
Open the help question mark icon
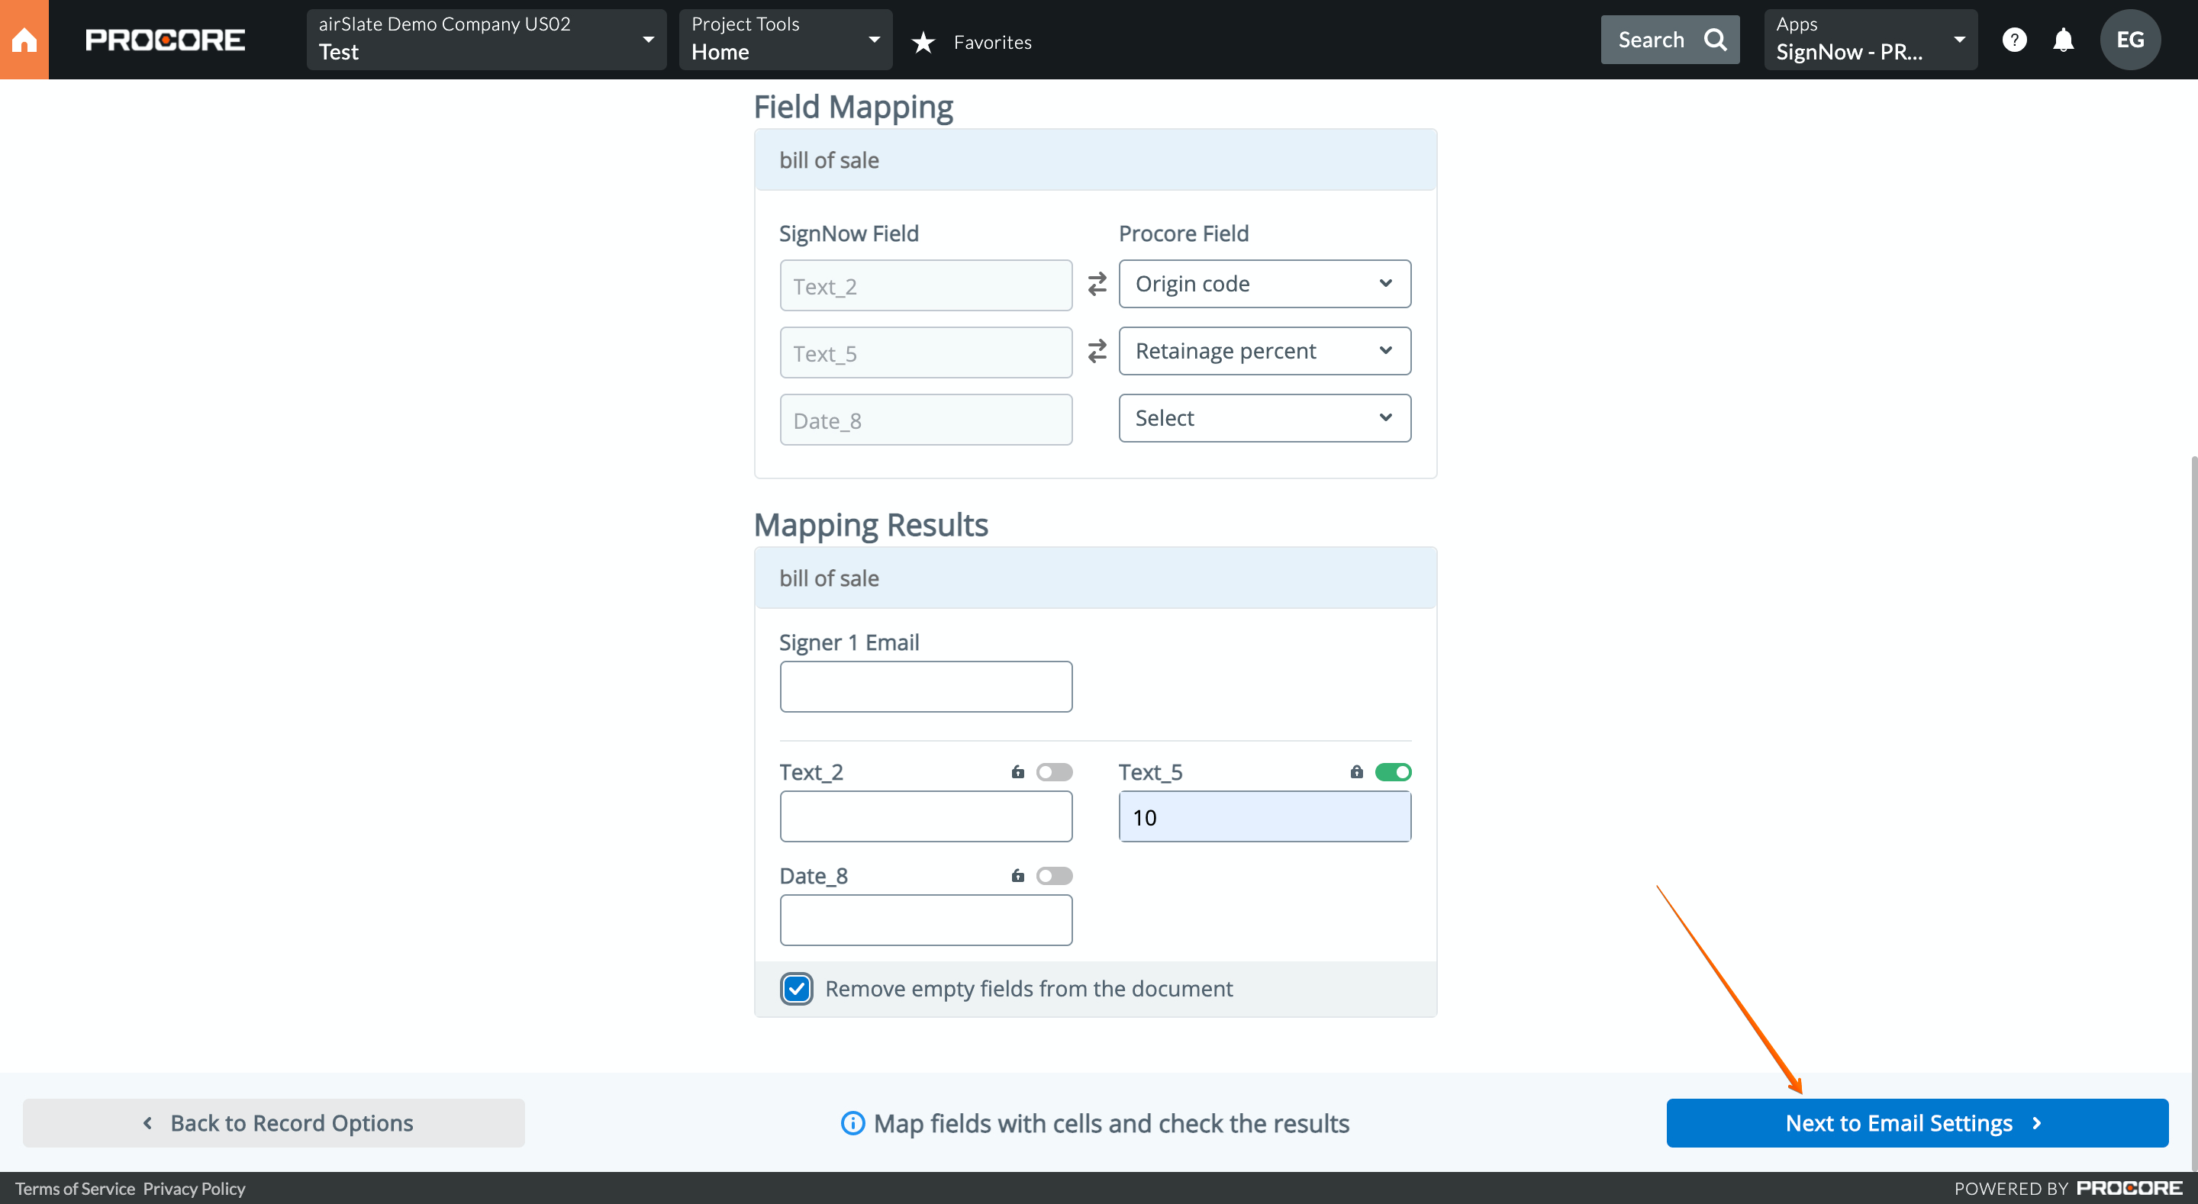[2014, 40]
